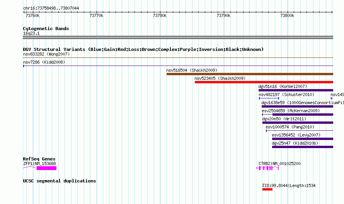Viewport: 344px width, 204px height.
Task: Open the dgv25n47 (Kidd2010b) label
Action: coord(295,143)
